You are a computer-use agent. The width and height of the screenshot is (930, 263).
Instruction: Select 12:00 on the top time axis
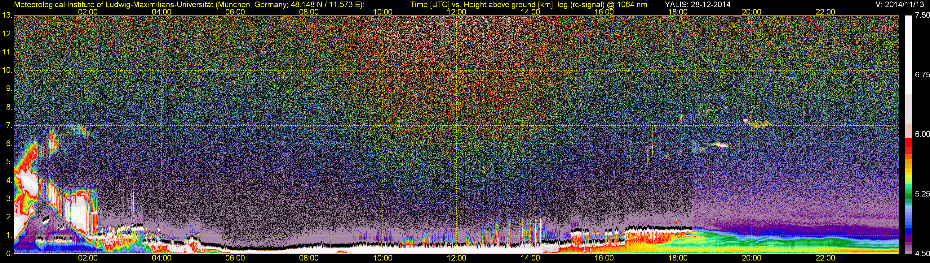click(x=456, y=12)
